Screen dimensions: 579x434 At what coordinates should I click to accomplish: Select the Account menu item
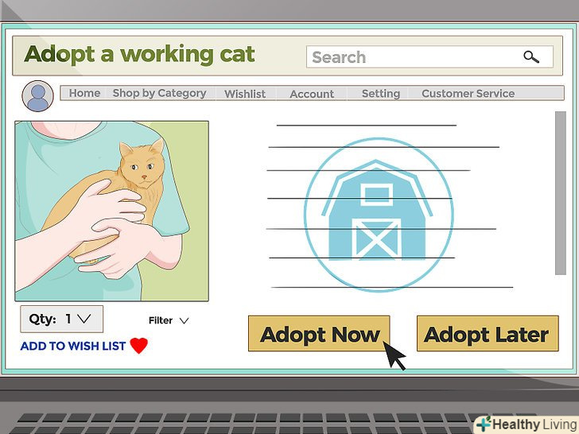(x=312, y=94)
